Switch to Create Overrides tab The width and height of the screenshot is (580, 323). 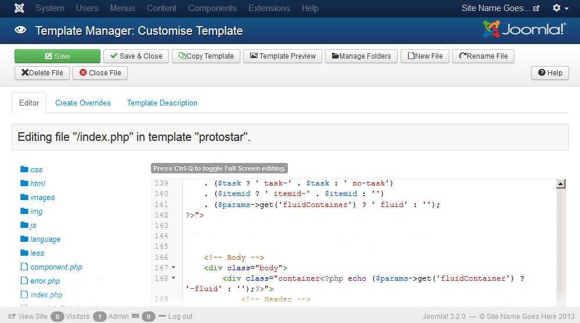[83, 103]
